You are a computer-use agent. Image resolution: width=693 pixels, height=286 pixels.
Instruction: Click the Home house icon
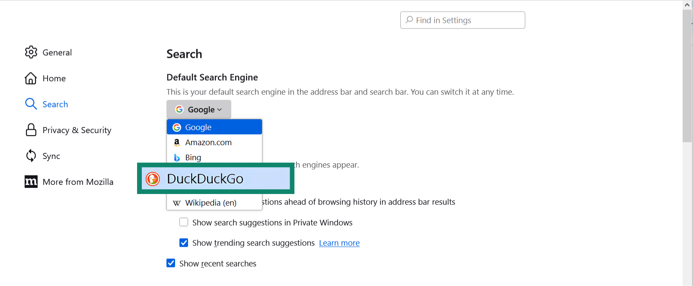pos(31,78)
